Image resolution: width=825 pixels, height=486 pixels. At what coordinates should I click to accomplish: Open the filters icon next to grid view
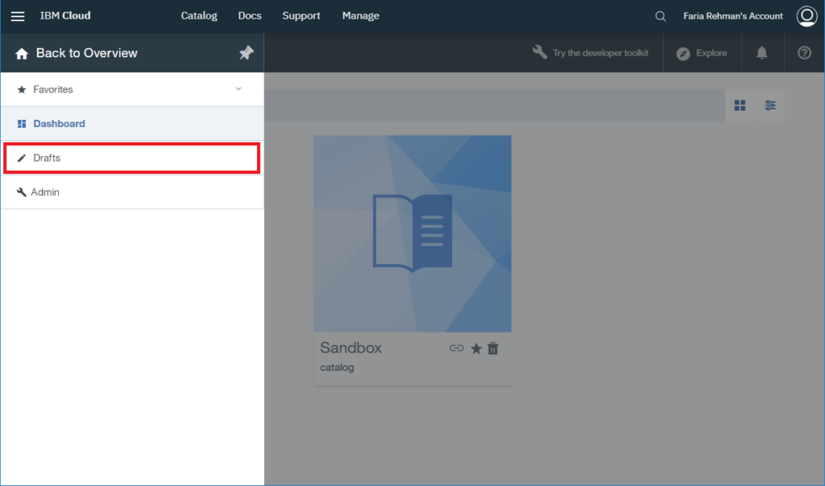[x=769, y=105]
